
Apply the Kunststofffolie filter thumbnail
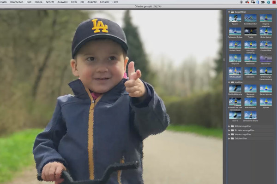tap(266, 45)
